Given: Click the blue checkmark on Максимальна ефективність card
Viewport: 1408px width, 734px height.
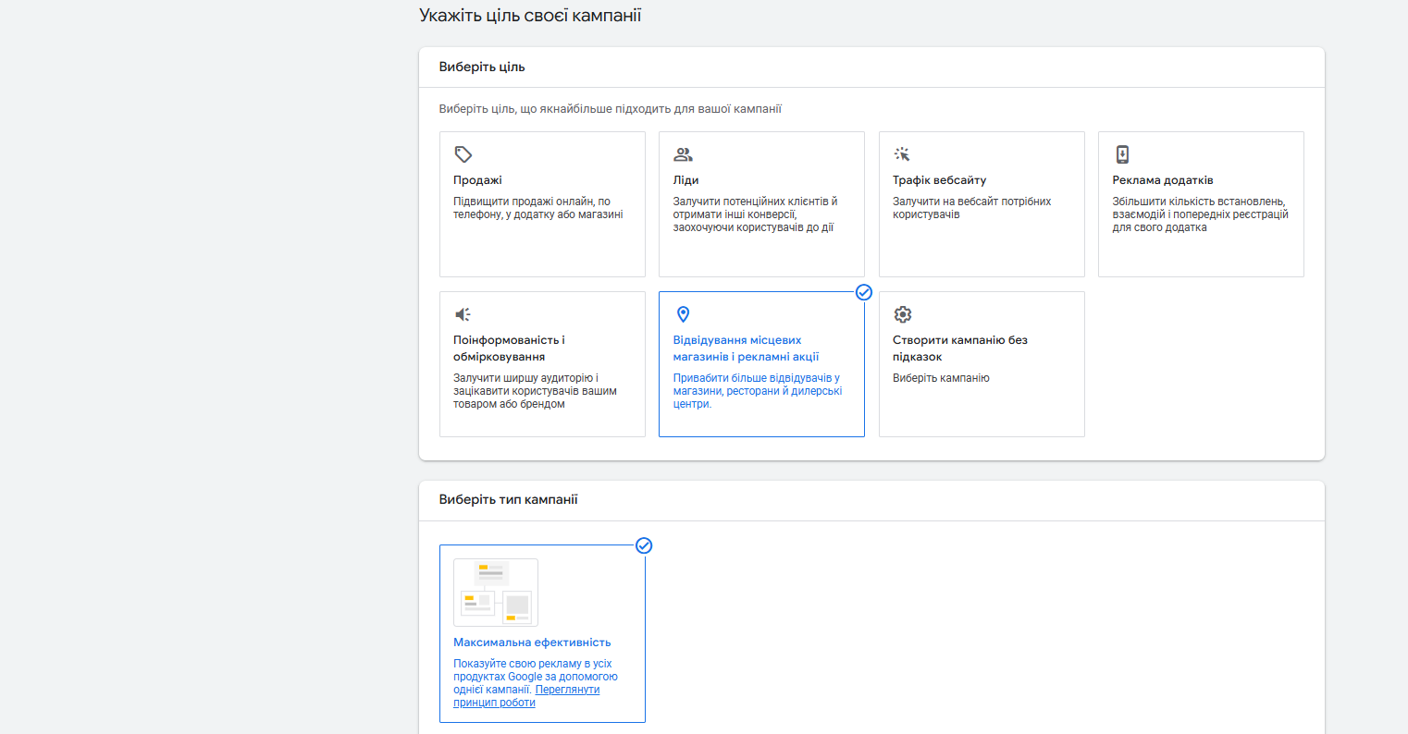Looking at the screenshot, I should [x=645, y=545].
